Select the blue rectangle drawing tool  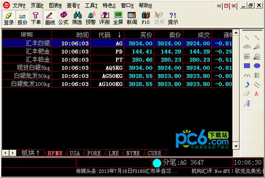point(247,66)
